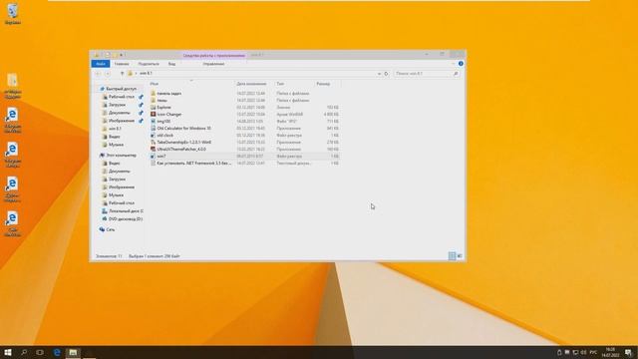The height and width of the screenshot is (359, 638).
Task: Select the win7 registry file
Action: point(161,156)
